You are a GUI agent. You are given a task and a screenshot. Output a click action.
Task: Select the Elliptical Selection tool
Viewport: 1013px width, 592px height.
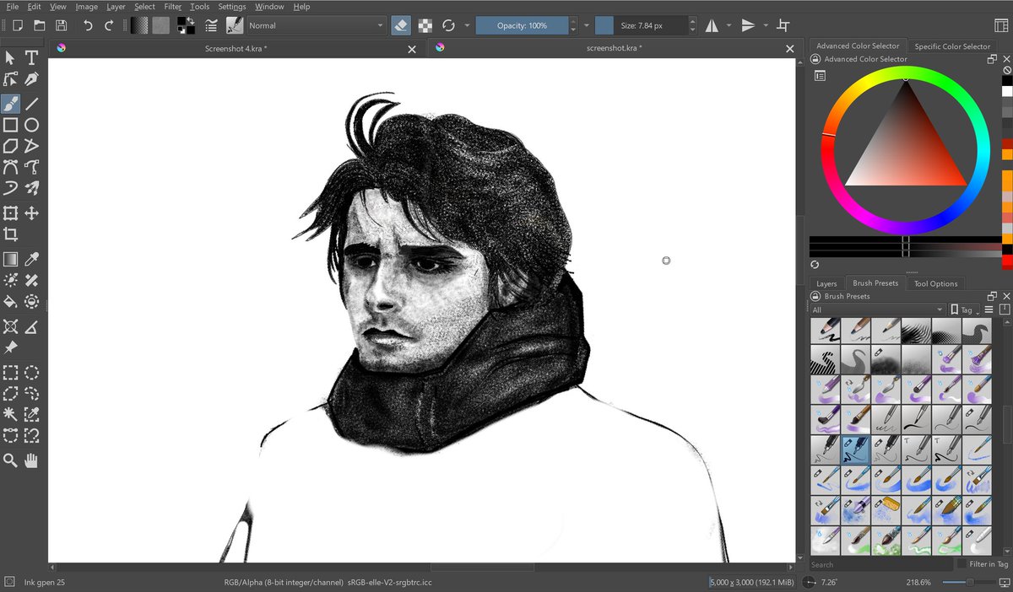pos(31,372)
